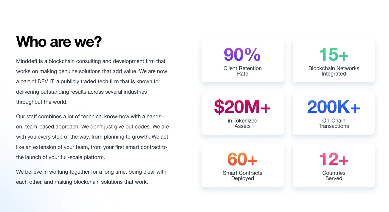The height and width of the screenshot is (212, 389).
Task: Click the pink 12+ number
Action: [x=334, y=159]
